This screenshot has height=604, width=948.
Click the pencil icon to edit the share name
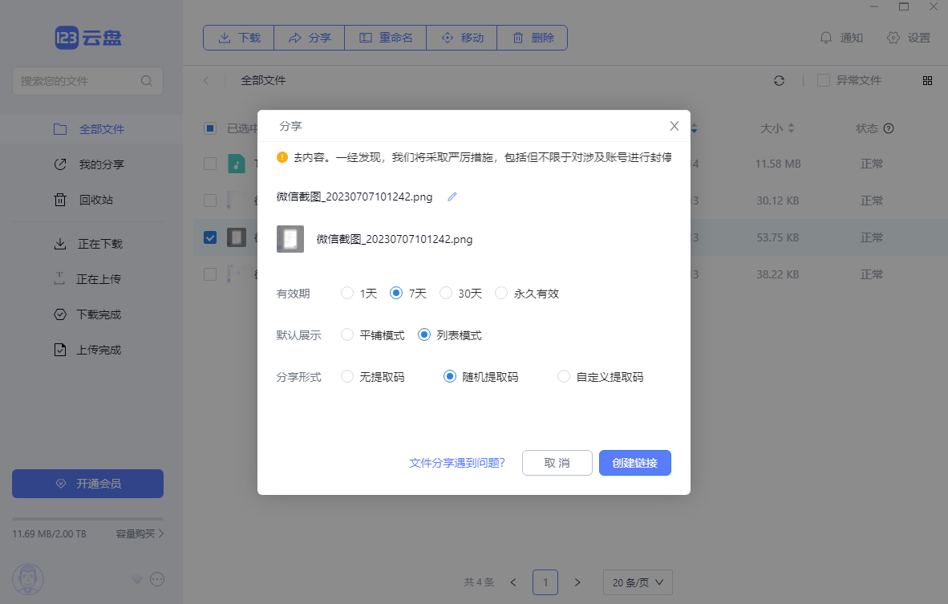(x=452, y=196)
